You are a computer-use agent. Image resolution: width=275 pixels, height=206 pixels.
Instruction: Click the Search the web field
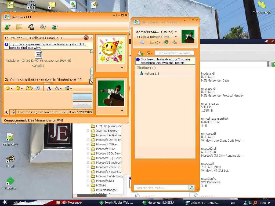(161, 187)
